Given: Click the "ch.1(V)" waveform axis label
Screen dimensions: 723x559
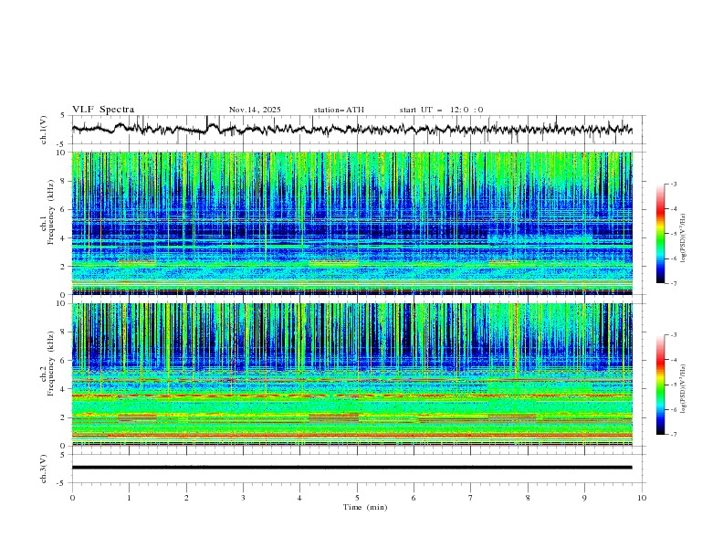Looking at the screenshot, I should tap(44, 130).
